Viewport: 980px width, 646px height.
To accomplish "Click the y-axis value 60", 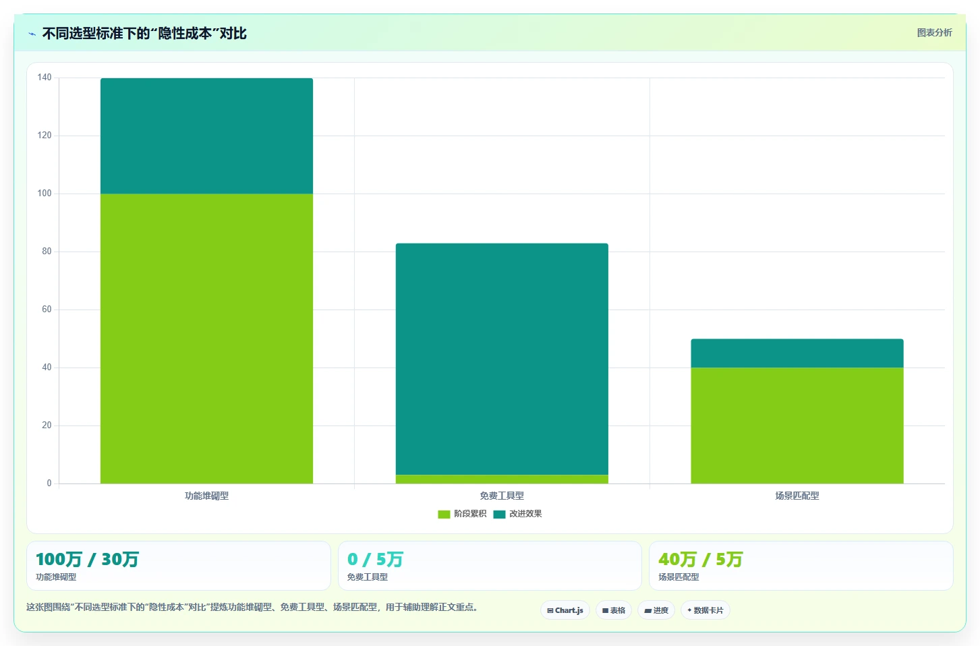I will [47, 310].
